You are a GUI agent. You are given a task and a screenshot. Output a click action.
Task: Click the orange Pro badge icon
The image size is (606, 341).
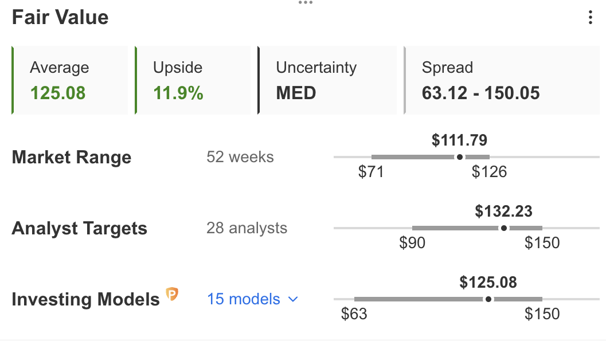coord(172,294)
